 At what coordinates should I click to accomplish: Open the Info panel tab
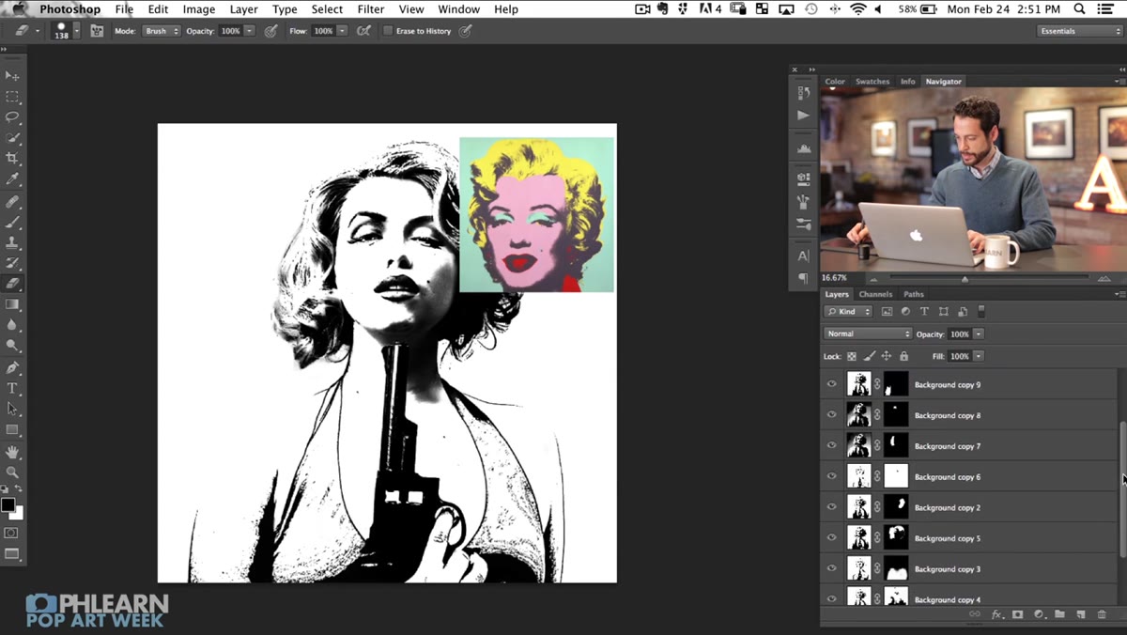[908, 82]
